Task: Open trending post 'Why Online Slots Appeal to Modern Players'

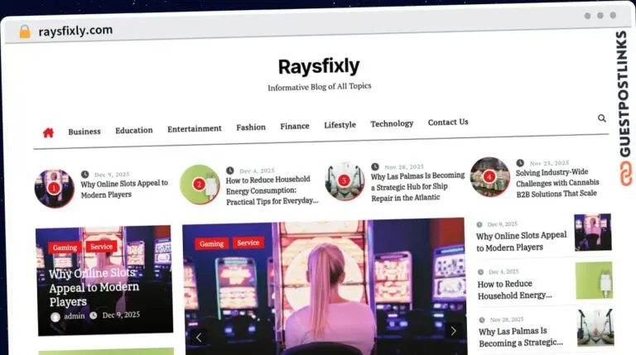Action: tap(124, 189)
